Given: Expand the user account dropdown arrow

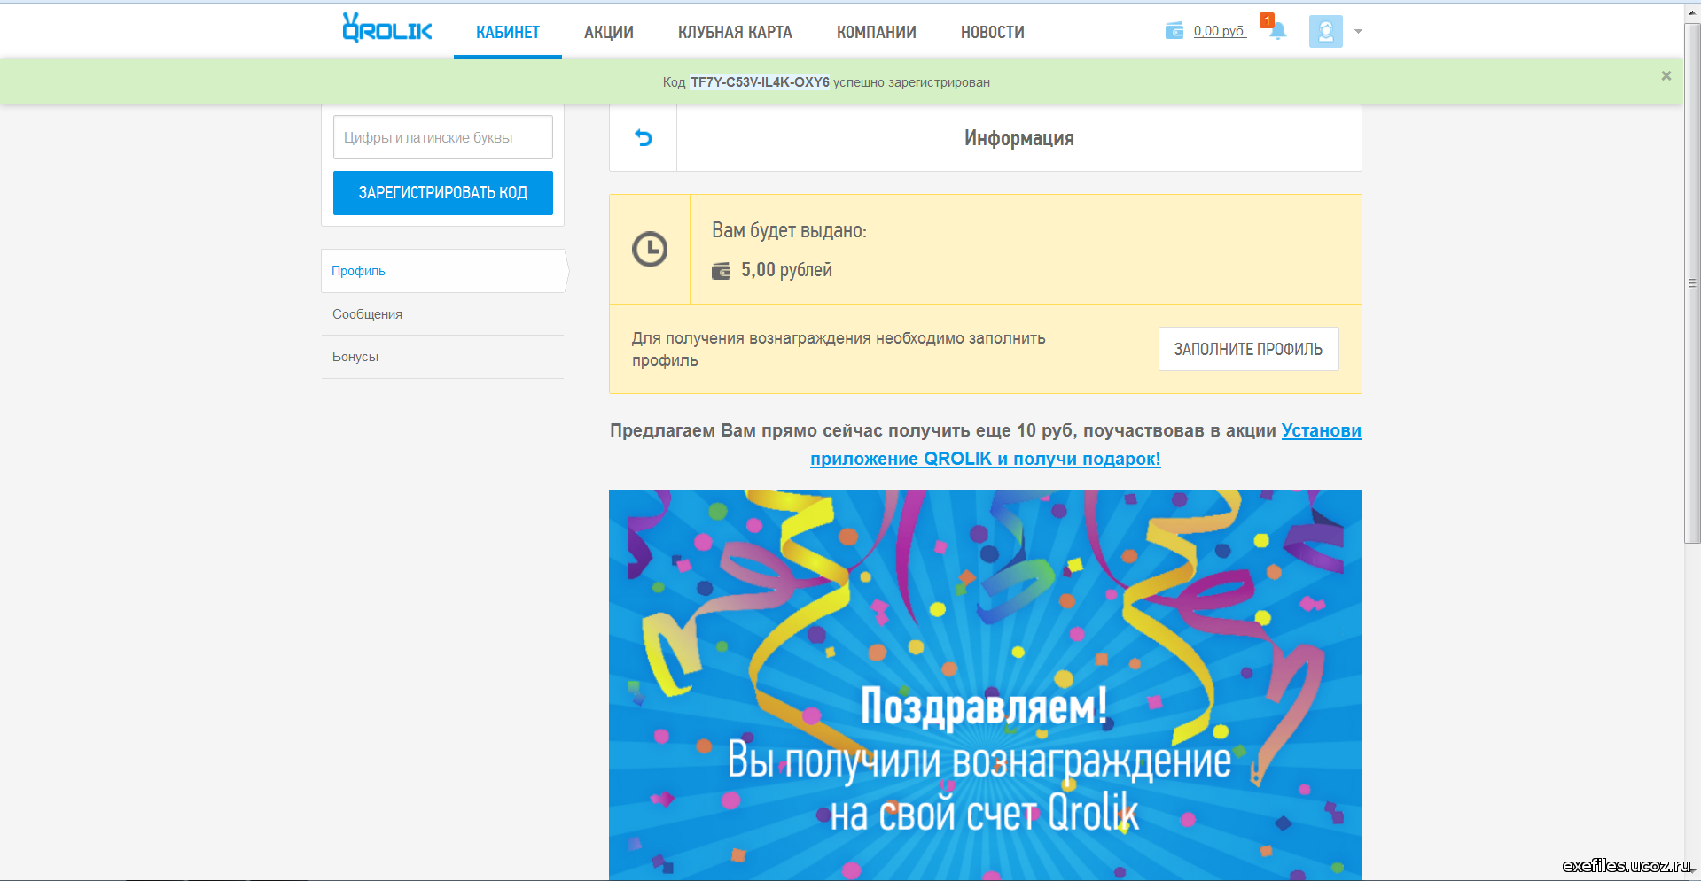Looking at the screenshot, I should [1358, 32].
